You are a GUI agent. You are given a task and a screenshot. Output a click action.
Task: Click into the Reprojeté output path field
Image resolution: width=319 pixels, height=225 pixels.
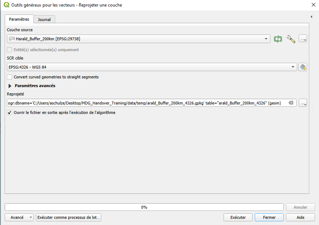[x=145, y=103]
